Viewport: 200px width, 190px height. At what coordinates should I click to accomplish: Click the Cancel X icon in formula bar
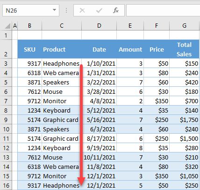(x=82, y=10)
